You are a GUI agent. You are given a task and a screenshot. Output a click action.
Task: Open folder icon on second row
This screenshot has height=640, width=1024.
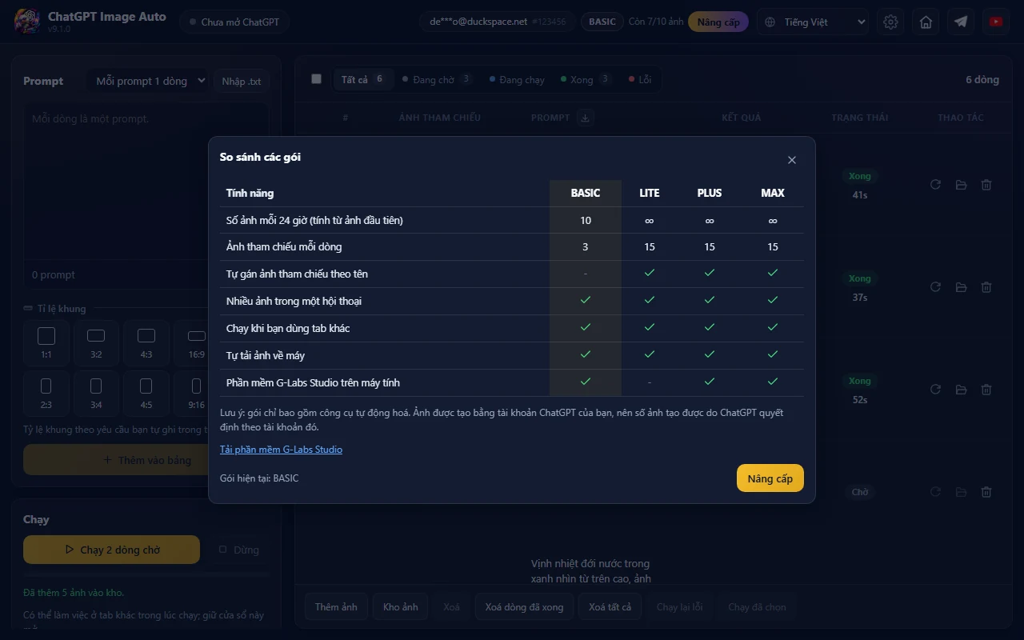961,287
